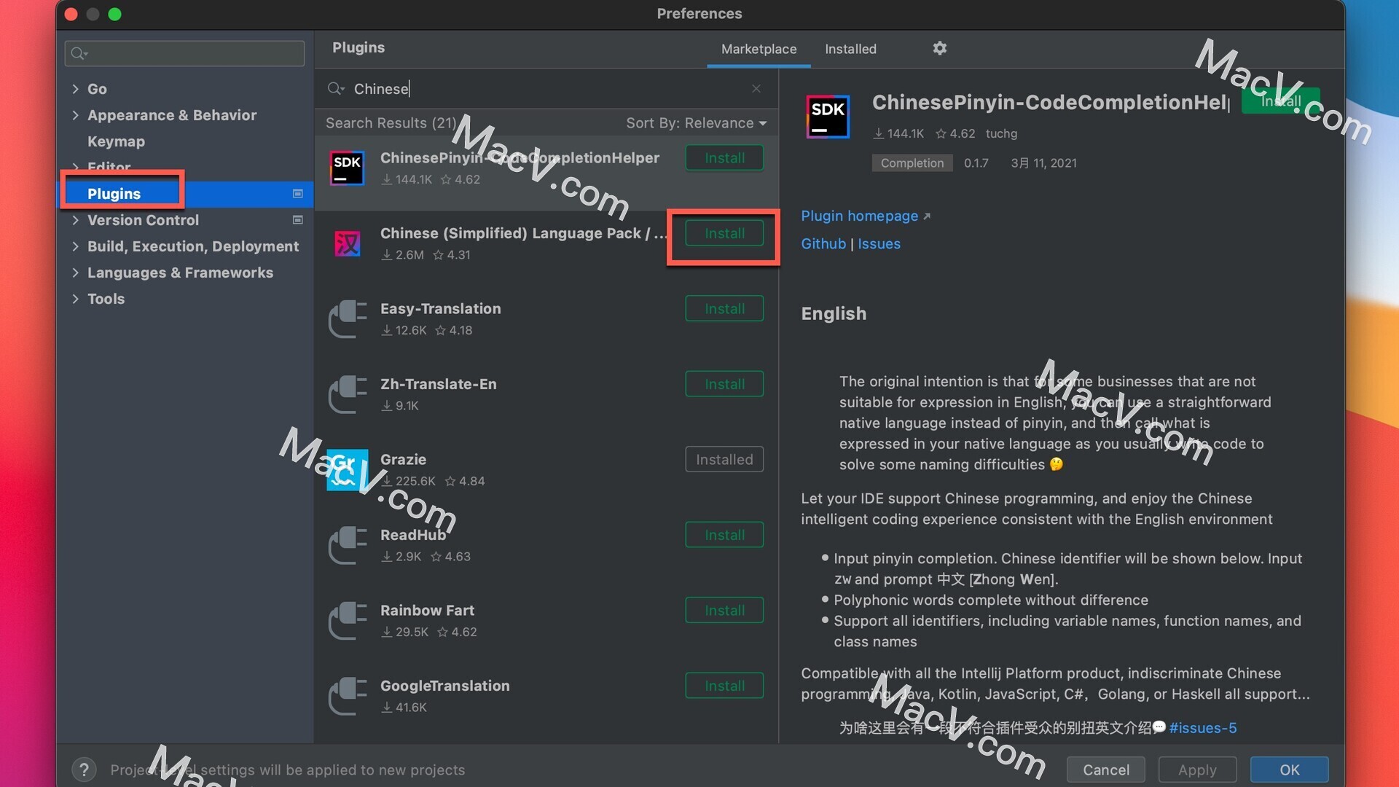
Task: Click the Rainbow Fart plugin icon
Action: 347,621
